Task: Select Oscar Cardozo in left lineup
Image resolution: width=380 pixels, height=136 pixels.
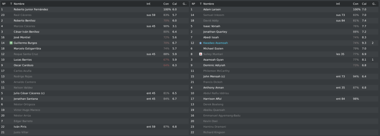Action: 95,65
